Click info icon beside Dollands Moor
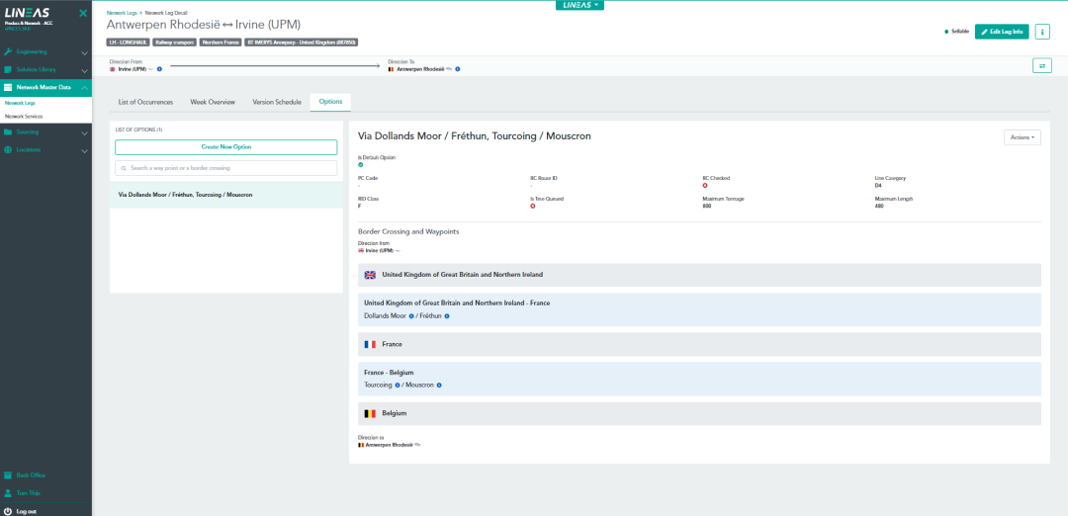The height and width of the screenshot is (516, 1068). (411, 316)
